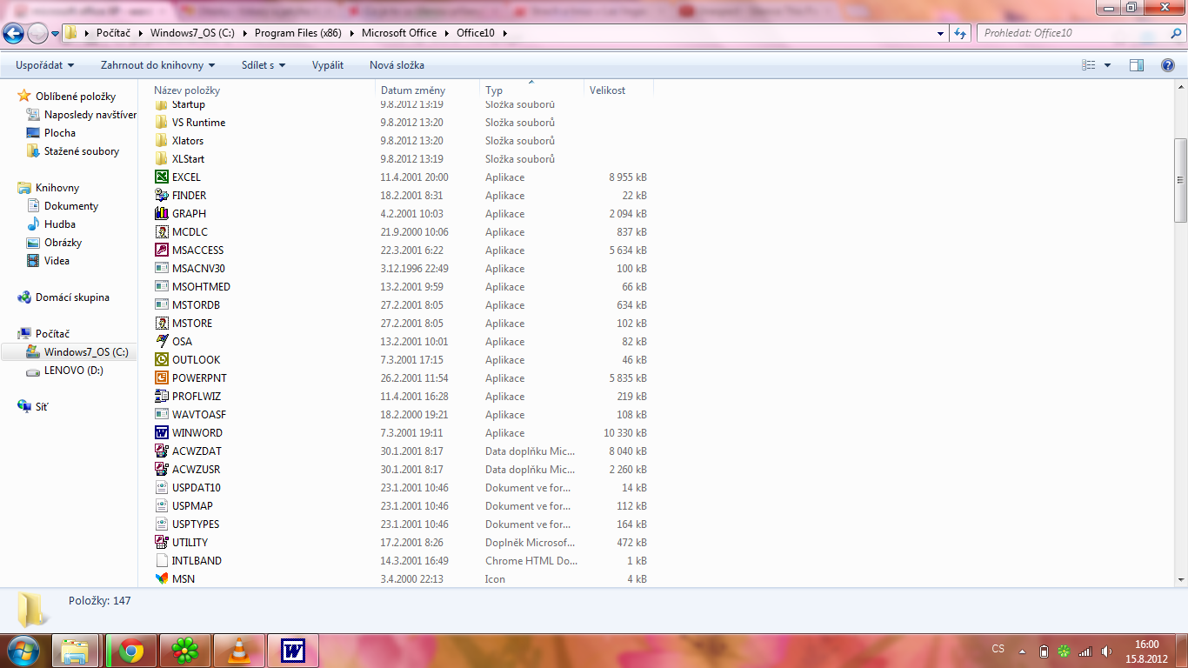Open the recent locations dropdown arrow

(56, 34)
